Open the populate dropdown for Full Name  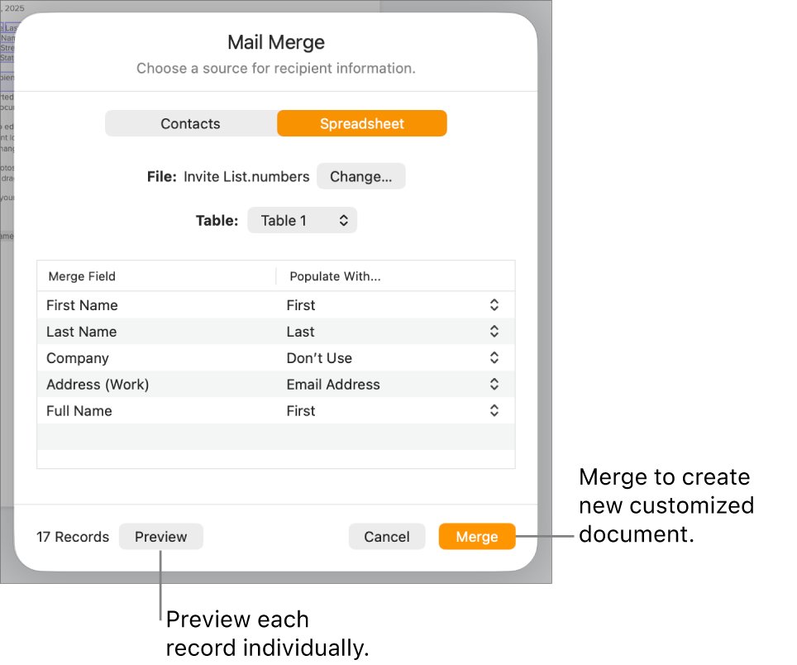click(494, 410)
